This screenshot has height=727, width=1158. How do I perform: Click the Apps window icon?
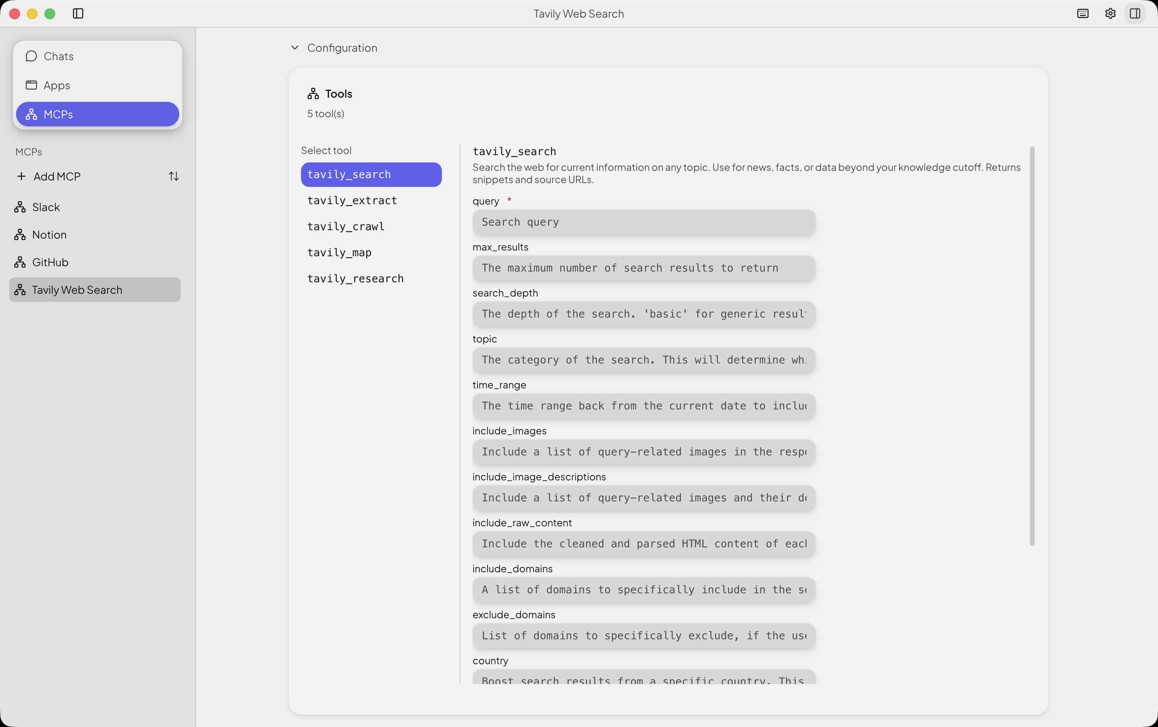(x=31, y=85)
